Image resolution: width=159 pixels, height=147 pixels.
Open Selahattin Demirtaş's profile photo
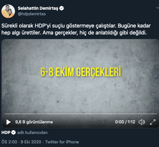tap(8, 11)
